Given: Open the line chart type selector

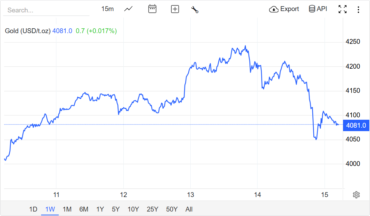Looking at the screenshot, I should click(x=129, y=9).
